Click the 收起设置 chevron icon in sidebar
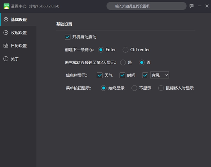The width and height of the screenshot is (211, 167). click(x=6, y=33)
